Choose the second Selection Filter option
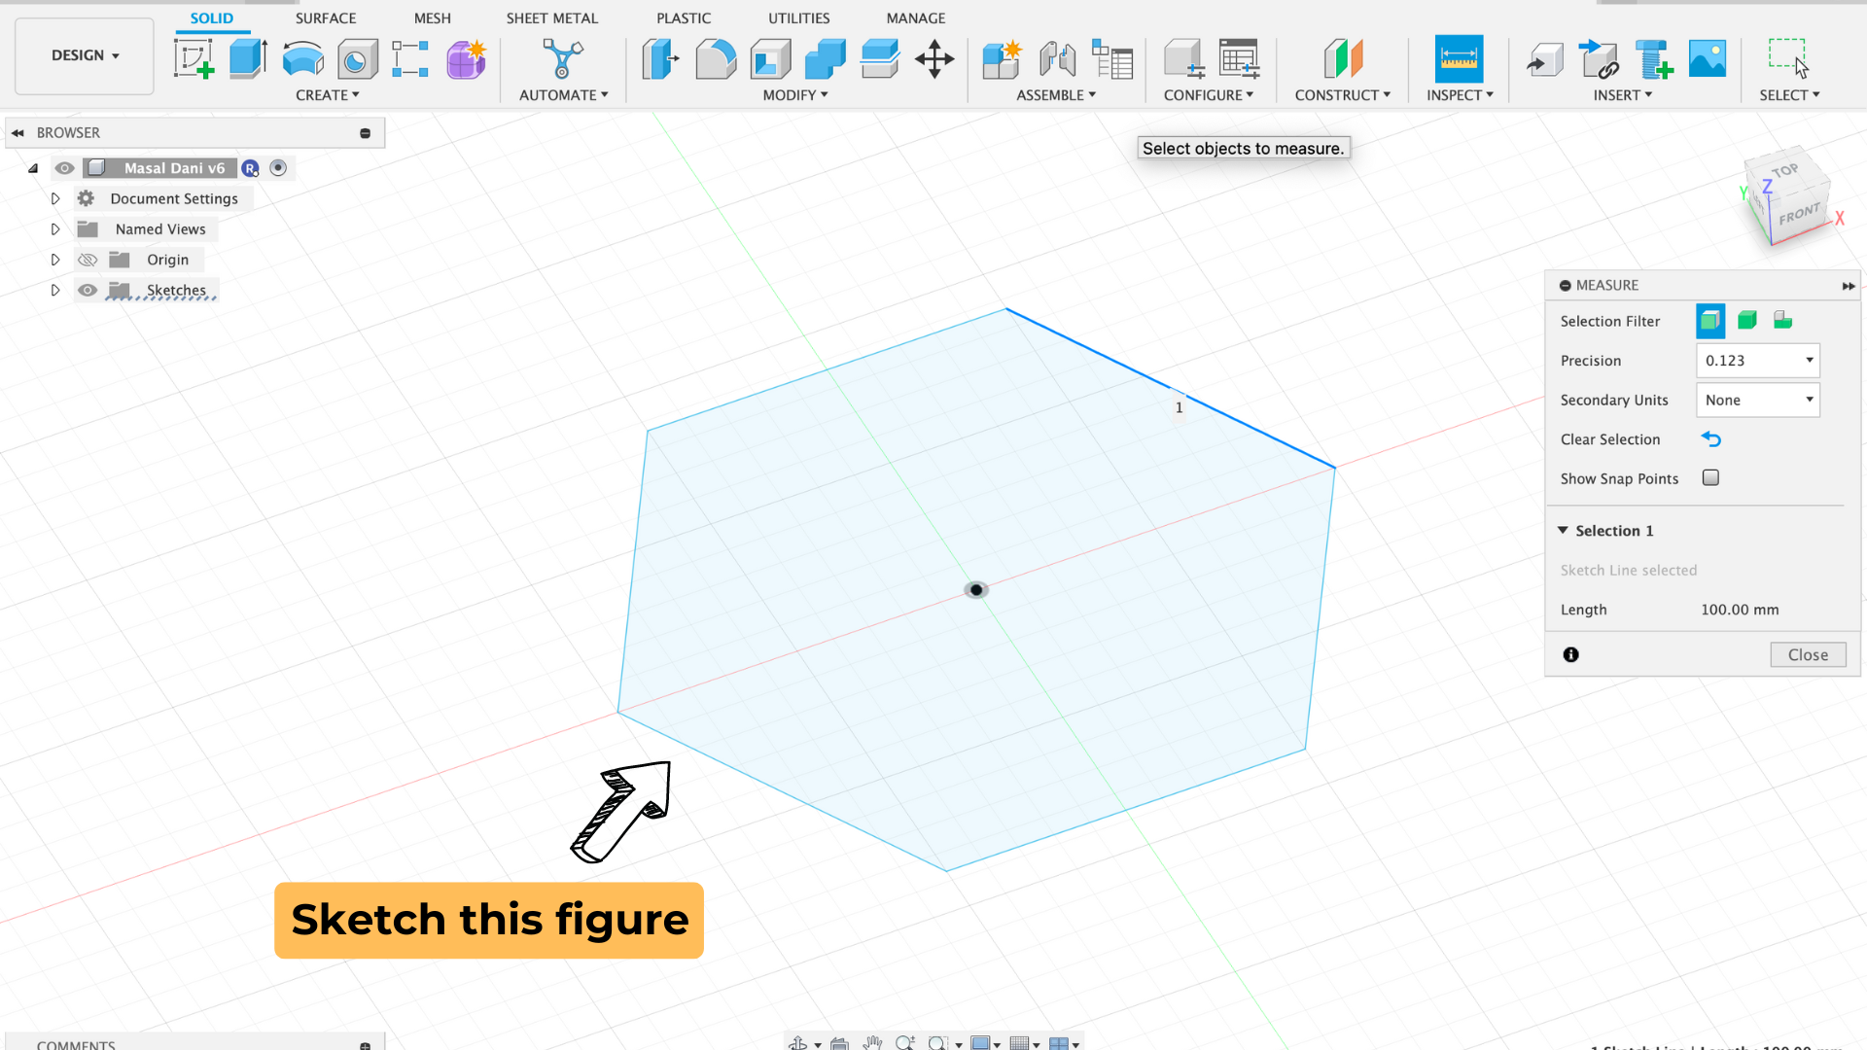Viewport: 1867px width, 1050px height. click(x=1747, y=321)
